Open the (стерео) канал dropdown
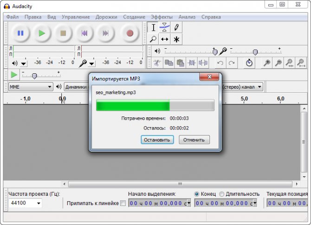Screen dimensions: 311x225 [x=242, y=87]
